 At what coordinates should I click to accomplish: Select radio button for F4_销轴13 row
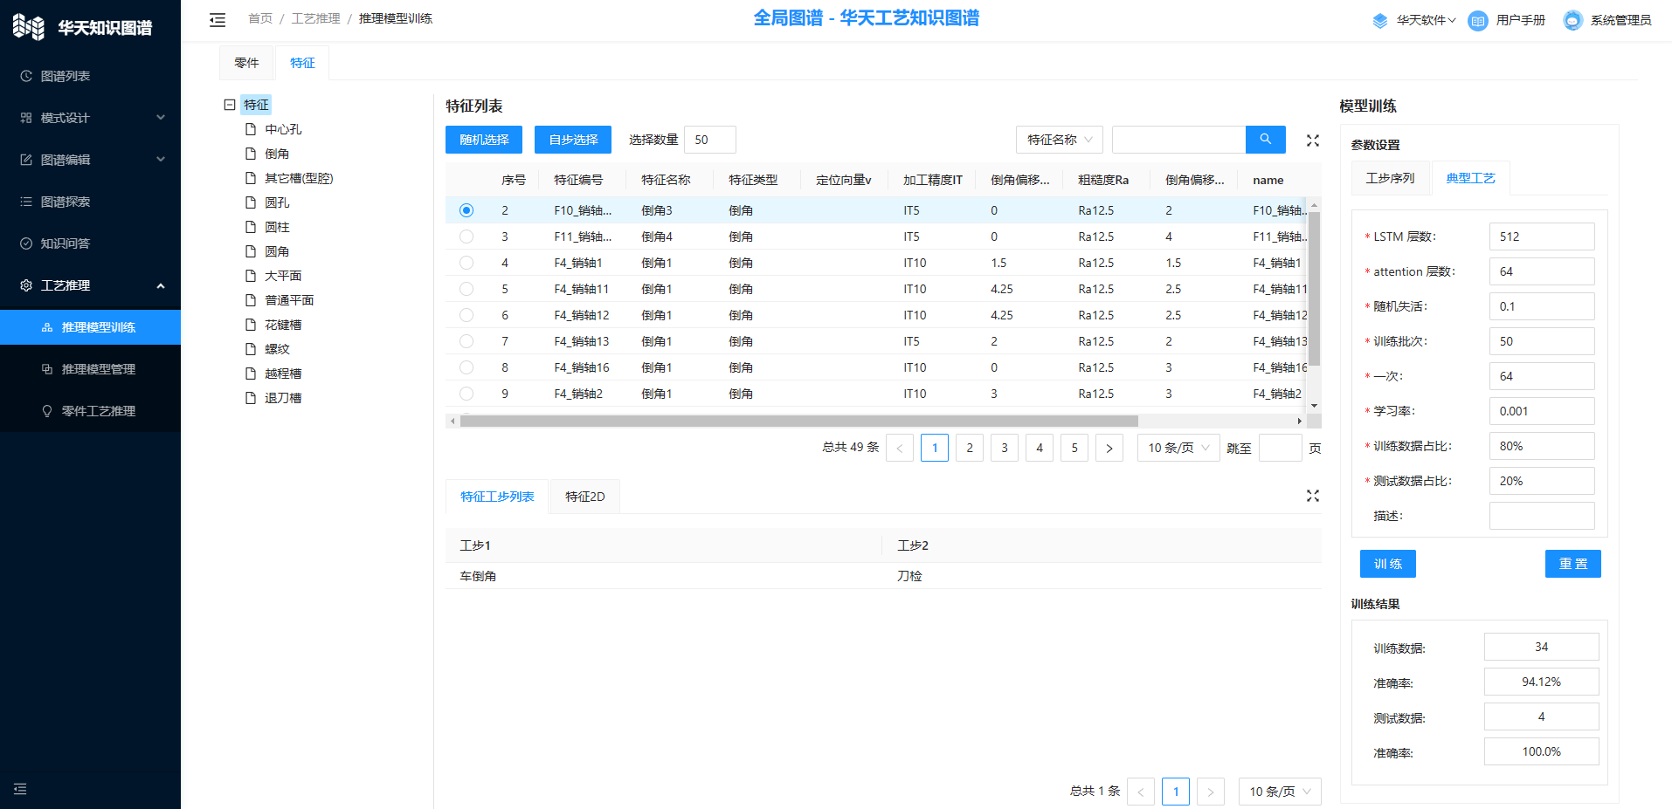(x=466, y=341)
